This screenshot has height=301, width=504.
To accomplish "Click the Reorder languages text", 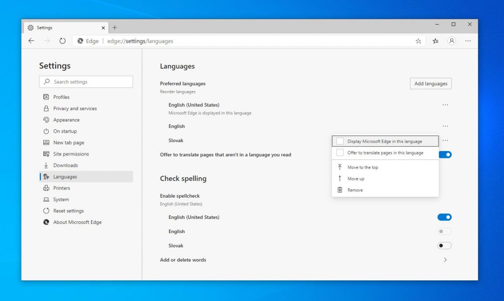I will pos(178,92).
